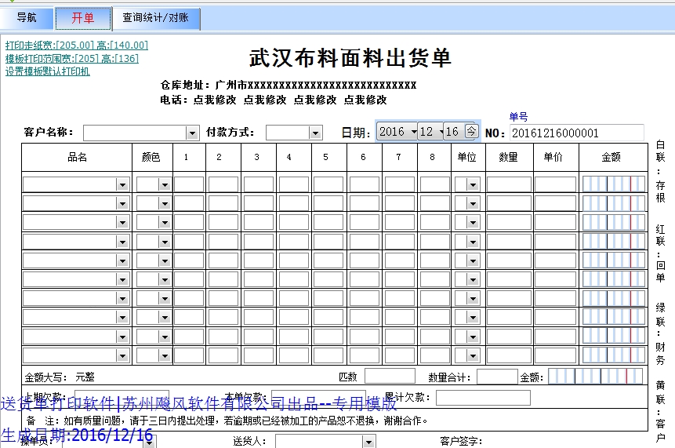675x448 pixels.
Task: Click the 累计欠款 field
Action: [483, 398]
